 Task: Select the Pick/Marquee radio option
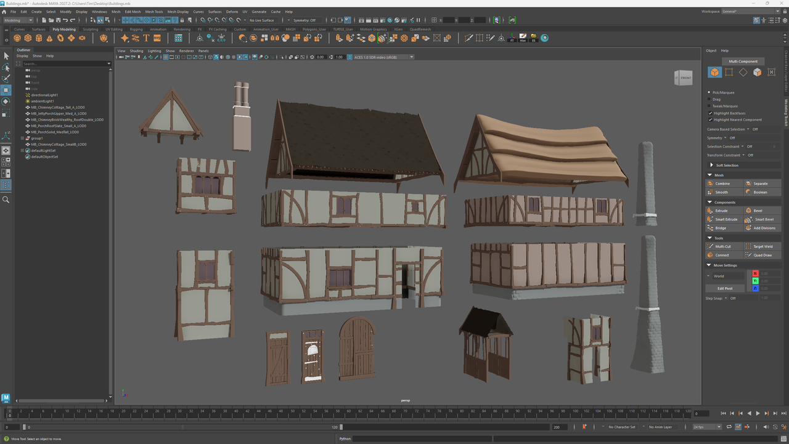709,92
